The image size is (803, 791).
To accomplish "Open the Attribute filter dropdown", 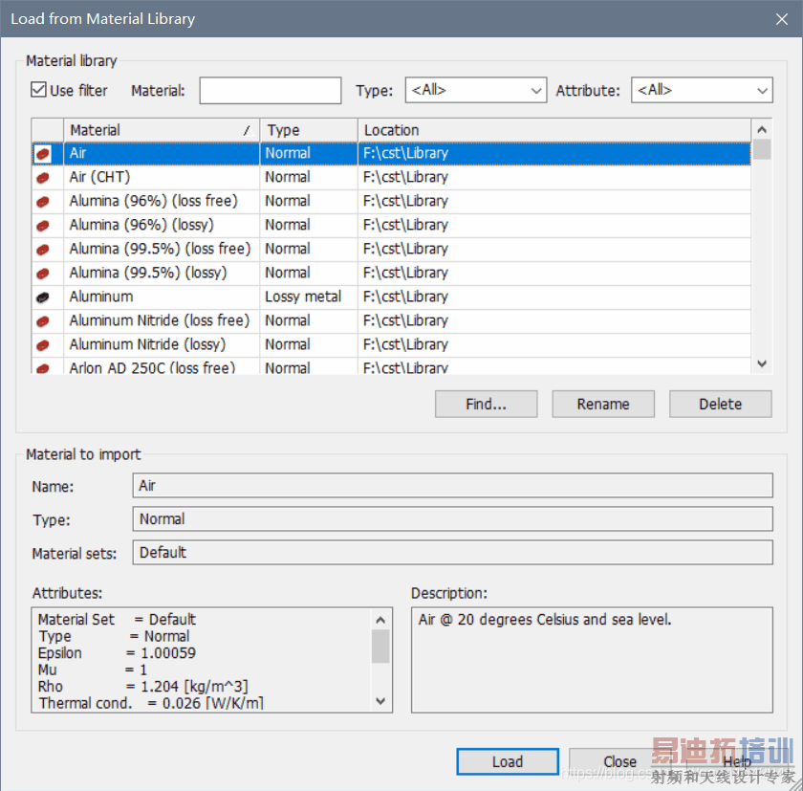I will coord(702,90).
